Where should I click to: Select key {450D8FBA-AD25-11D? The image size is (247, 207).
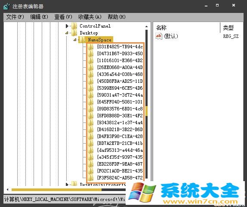point(120,81)
